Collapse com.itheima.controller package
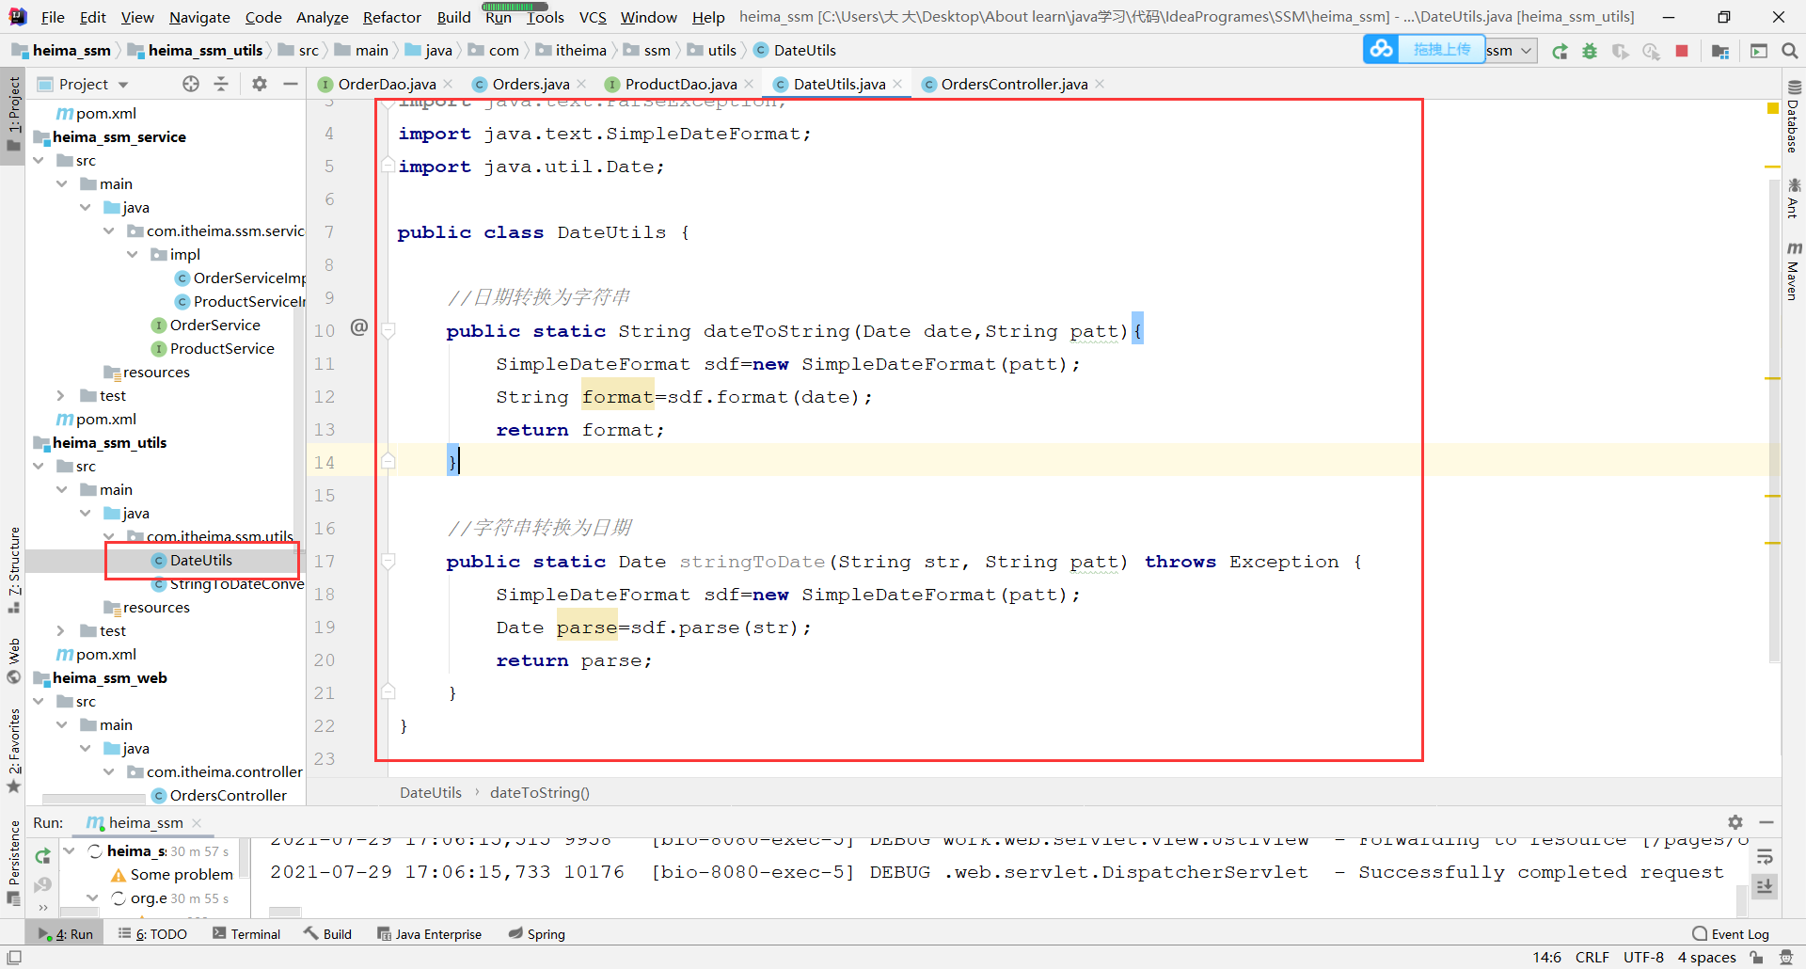This screenshot has width=1806, height=969. tap(109, 772)
